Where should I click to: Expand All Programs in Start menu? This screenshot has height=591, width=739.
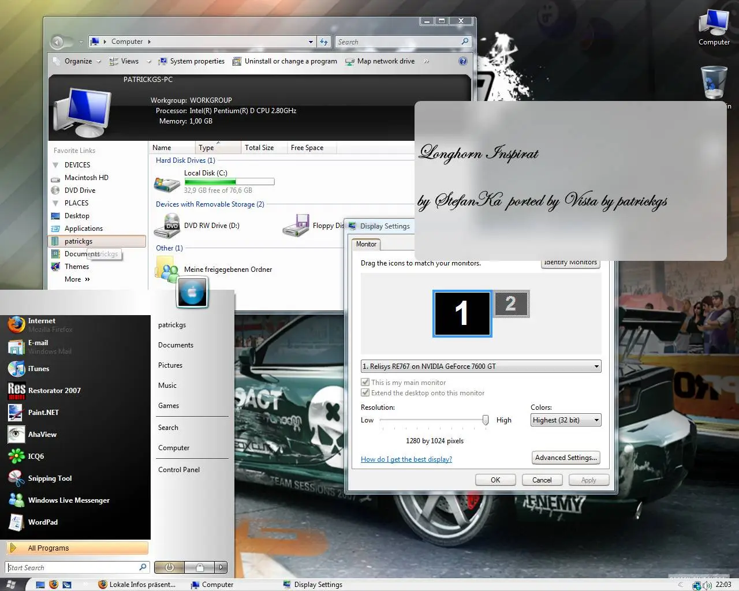[x=77, y=548]
